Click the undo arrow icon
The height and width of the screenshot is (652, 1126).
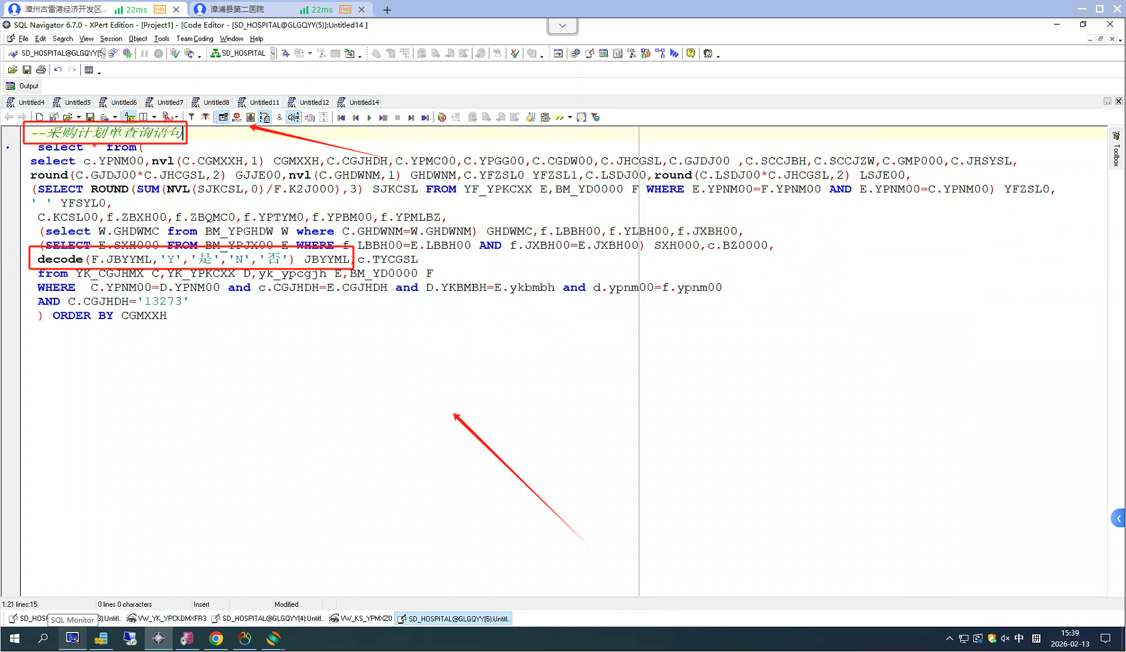point(58,70)
